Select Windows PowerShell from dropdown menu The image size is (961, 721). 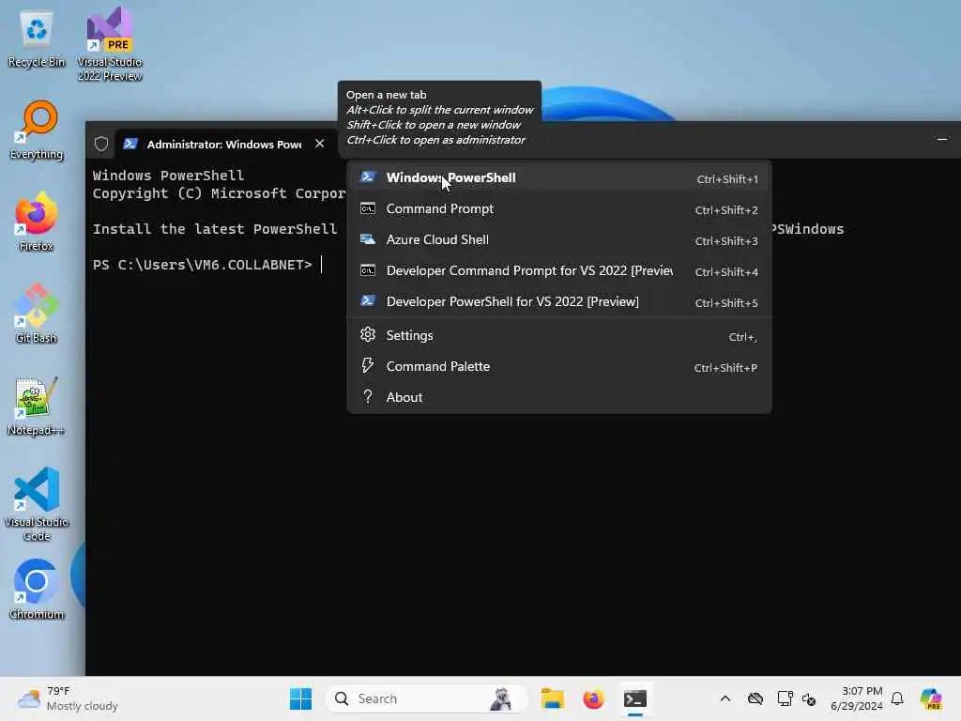click(x=559, y=177)
